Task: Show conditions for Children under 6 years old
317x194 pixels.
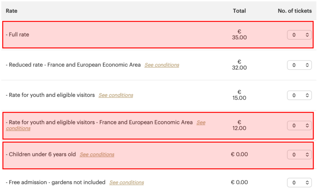Action: pyautogui.click(x=97, y=155)
